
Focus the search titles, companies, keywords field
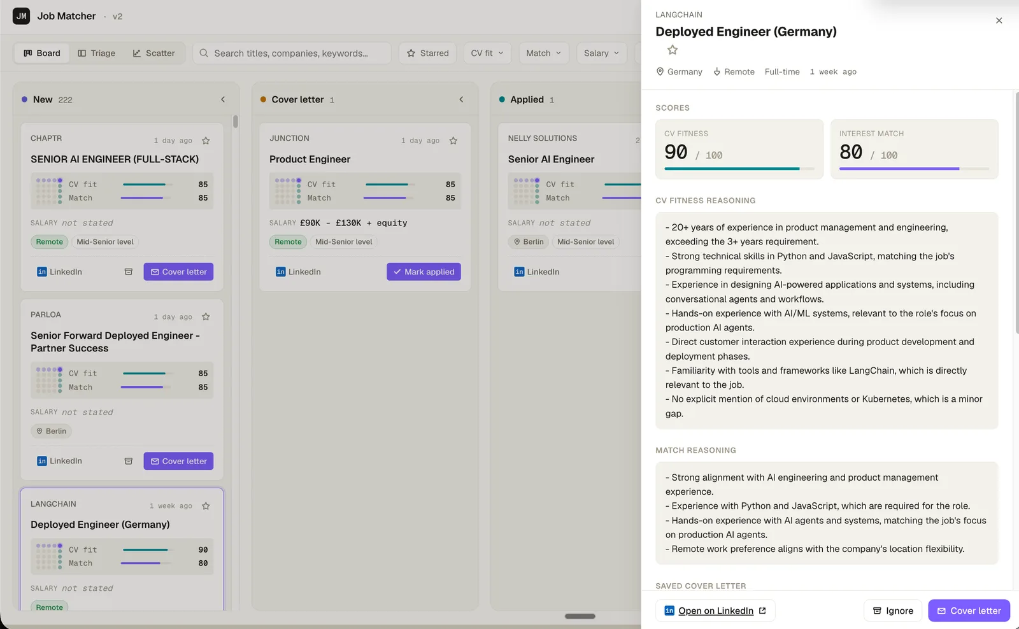click(x=292, y=53)
